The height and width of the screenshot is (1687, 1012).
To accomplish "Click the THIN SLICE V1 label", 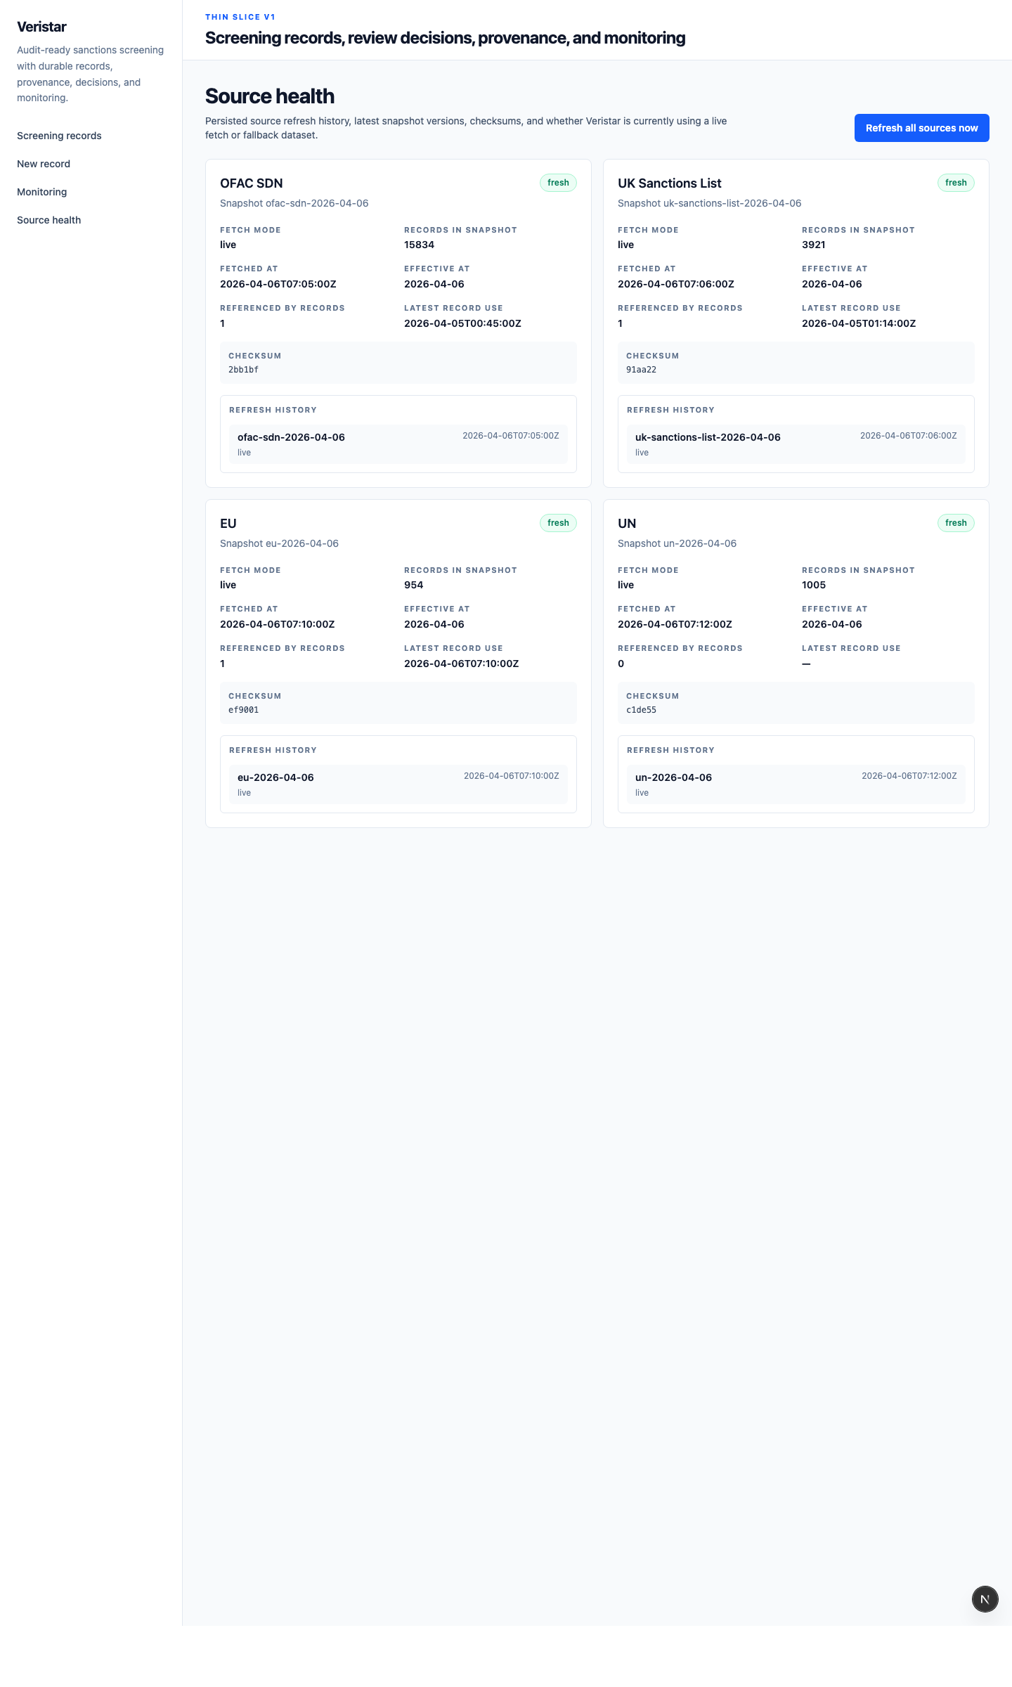I will pyautogui.click(x=240, y=16).
